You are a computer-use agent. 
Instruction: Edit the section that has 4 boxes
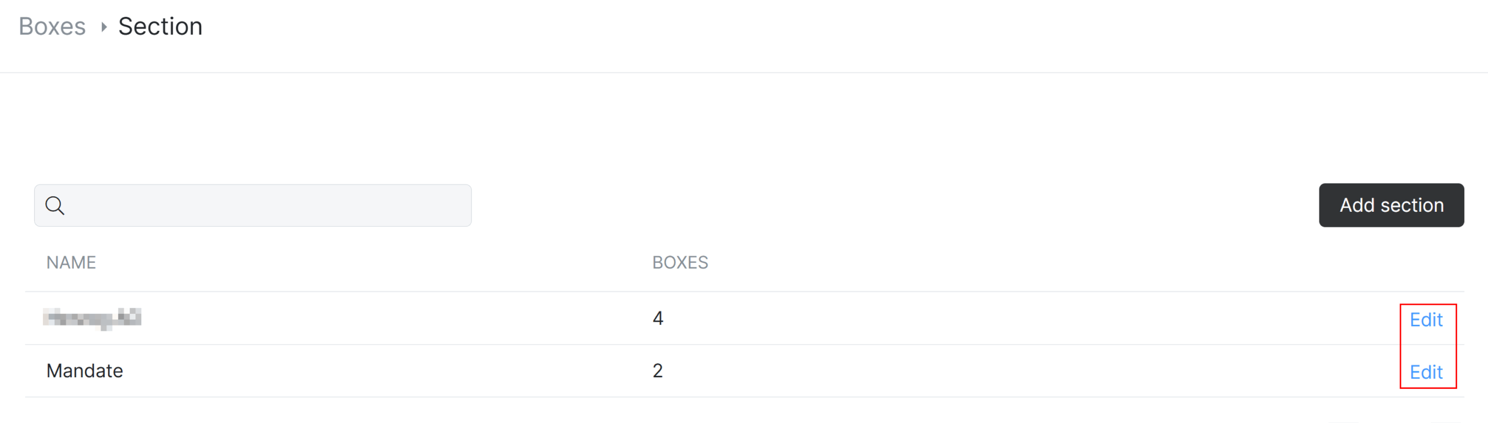pos(1426,320)
